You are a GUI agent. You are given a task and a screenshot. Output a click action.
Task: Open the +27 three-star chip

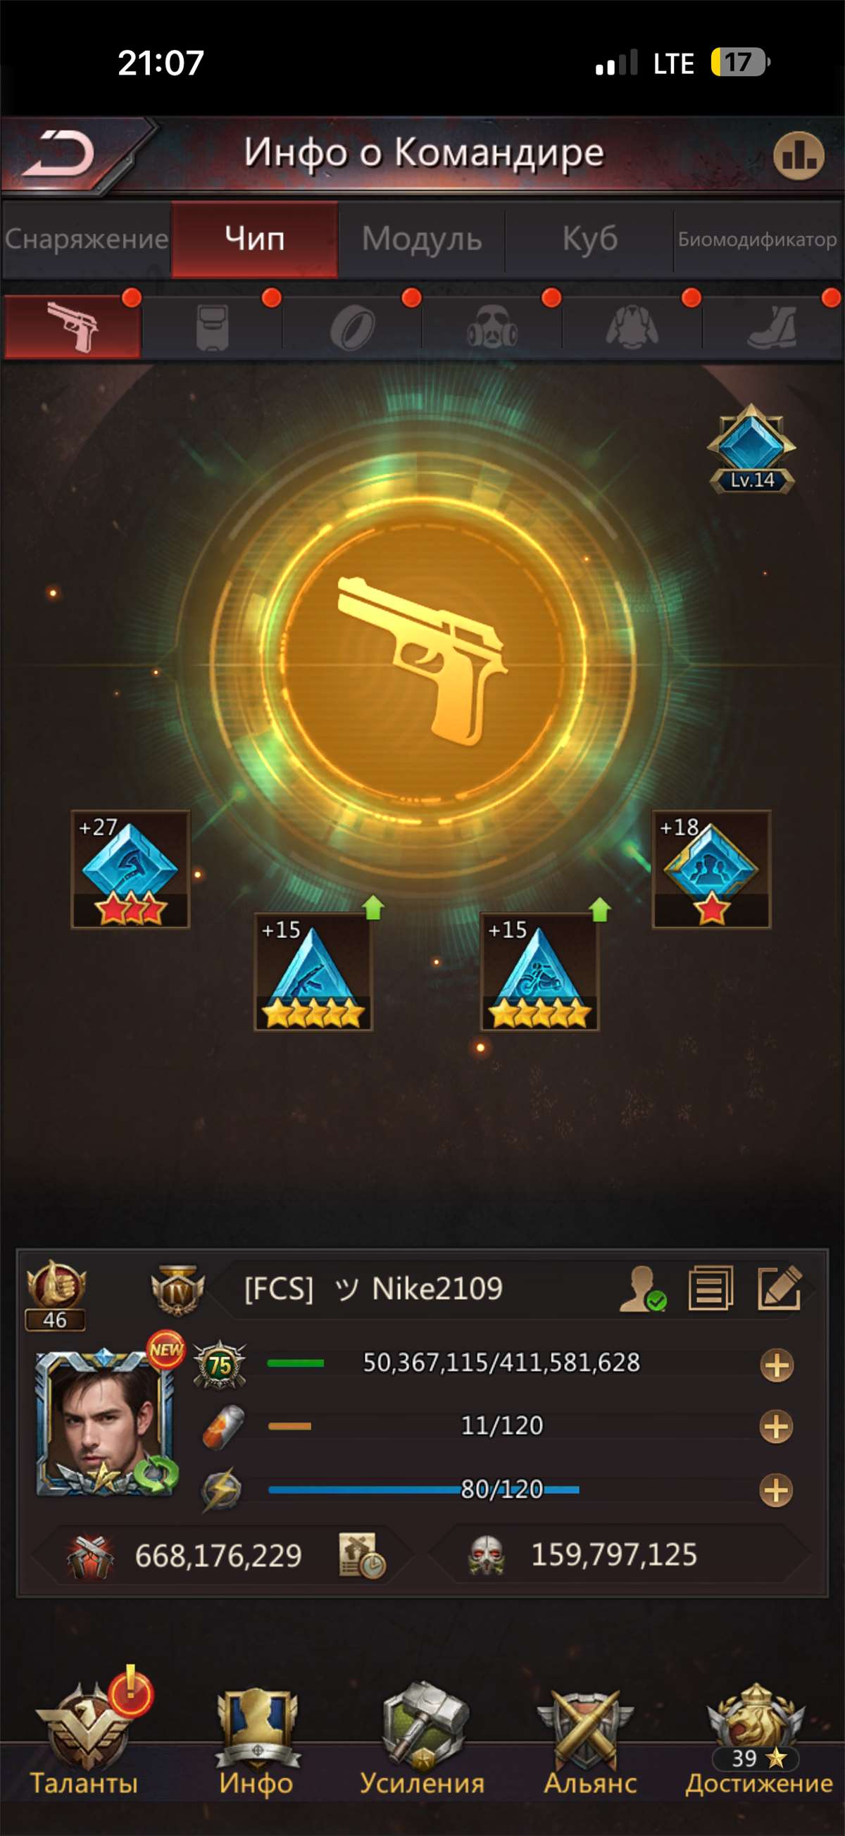pos(130,870)
